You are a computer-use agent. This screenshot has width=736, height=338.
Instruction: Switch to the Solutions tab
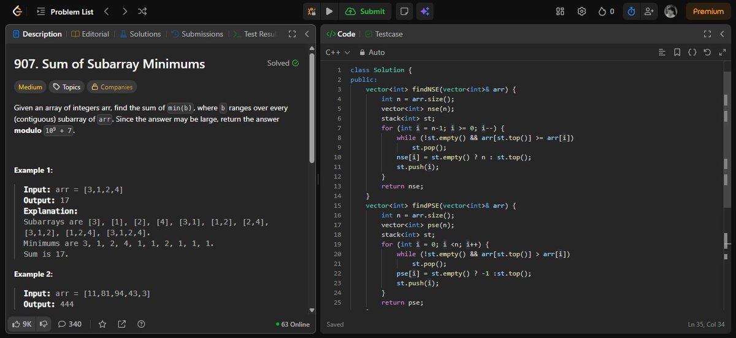click(x=140, y=34)
